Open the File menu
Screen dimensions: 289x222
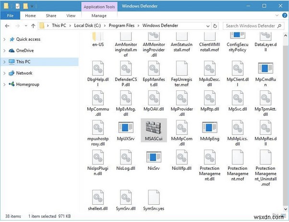pyautogui.click(x=9, y=16)
